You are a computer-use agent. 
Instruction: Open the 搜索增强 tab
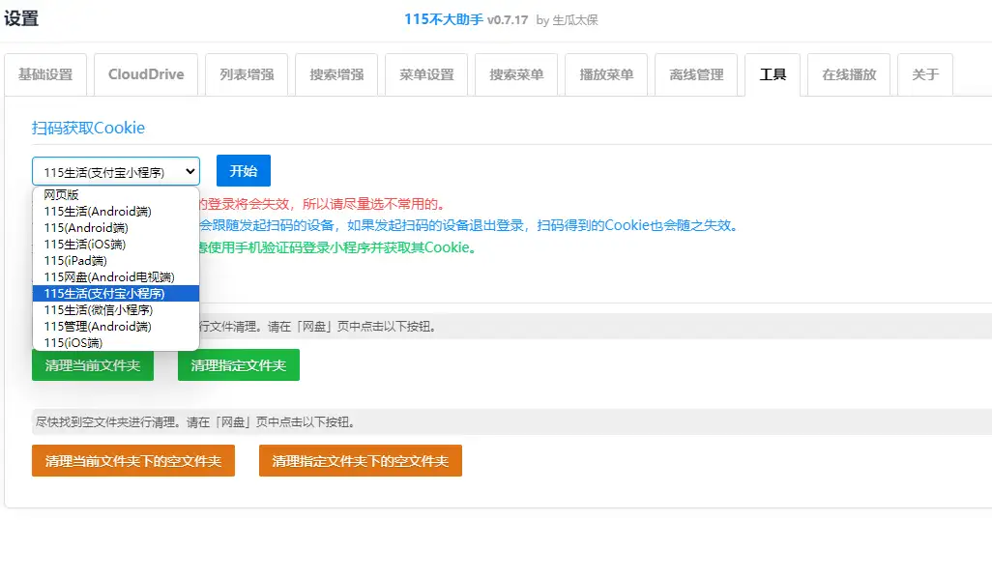click(336, 73)
